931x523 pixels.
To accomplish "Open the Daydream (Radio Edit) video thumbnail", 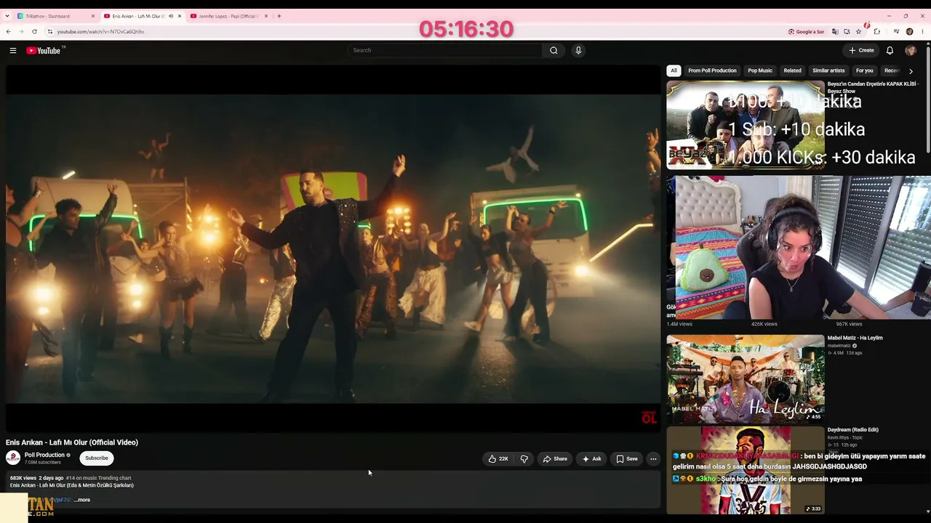I will click(746, 470).
